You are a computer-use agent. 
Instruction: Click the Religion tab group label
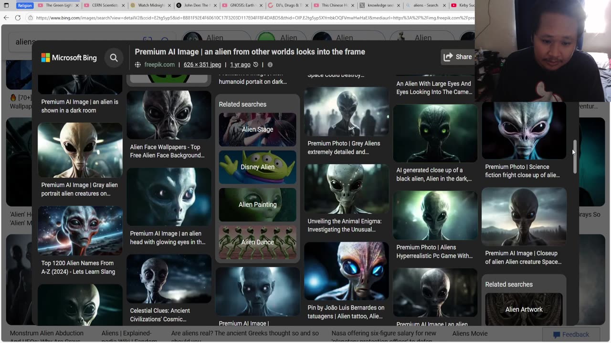tap(25, 5)
